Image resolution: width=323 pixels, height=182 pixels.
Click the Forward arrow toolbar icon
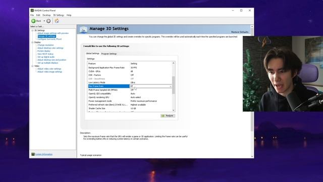point(48,21)
